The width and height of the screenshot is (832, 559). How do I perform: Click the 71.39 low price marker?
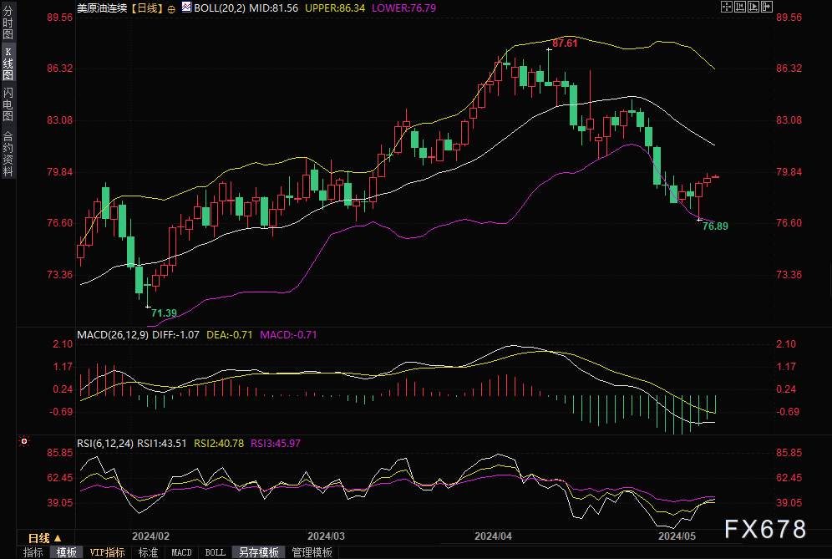[164, 313]
